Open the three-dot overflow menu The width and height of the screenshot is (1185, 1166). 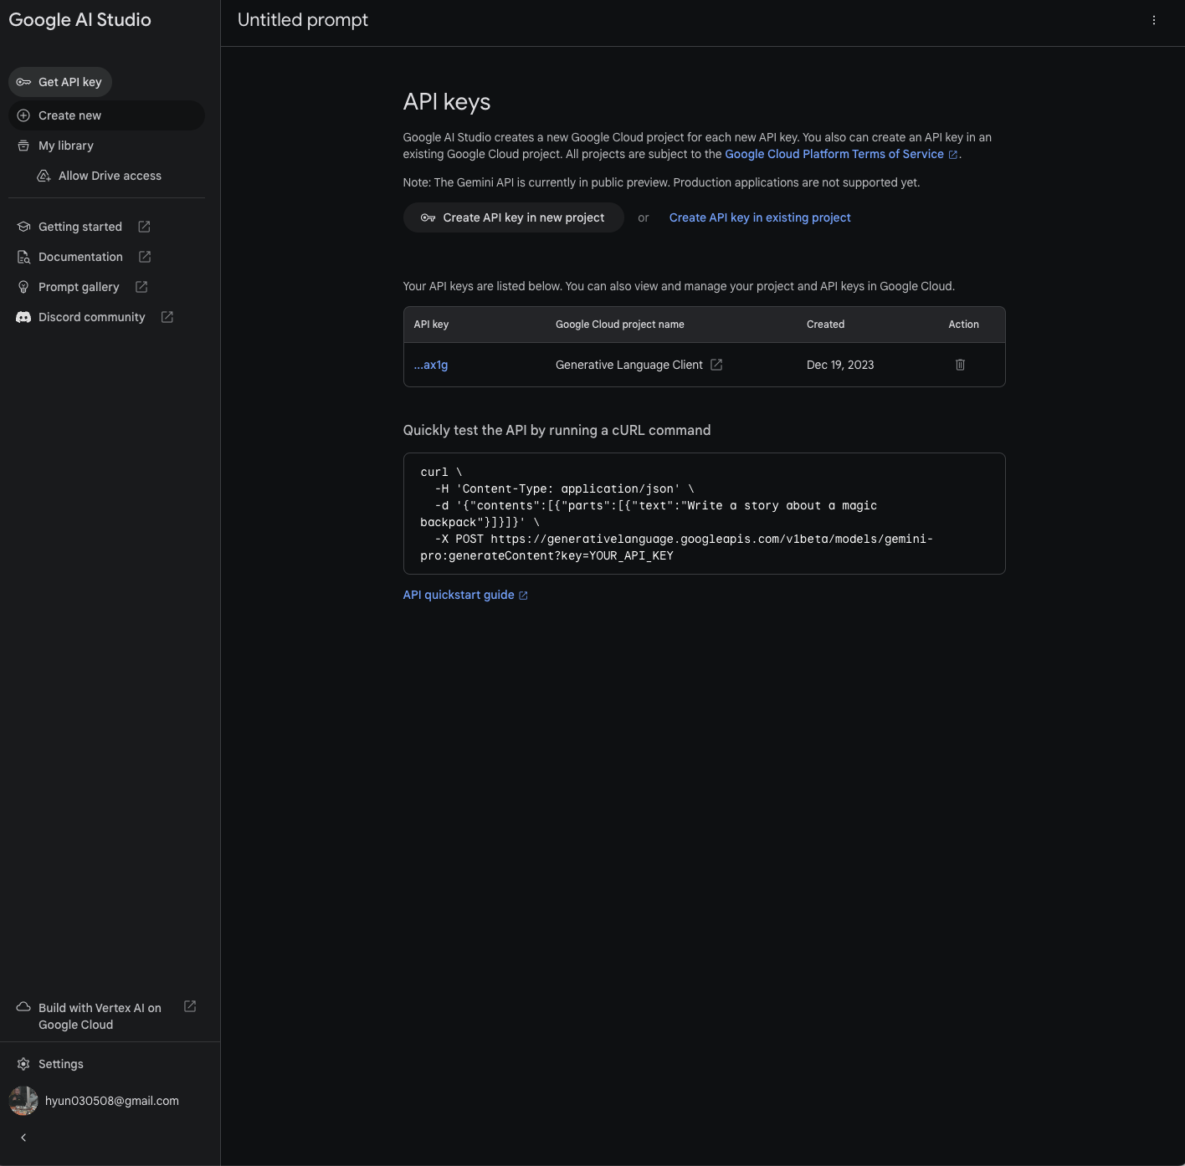(x=1154, y=19)
